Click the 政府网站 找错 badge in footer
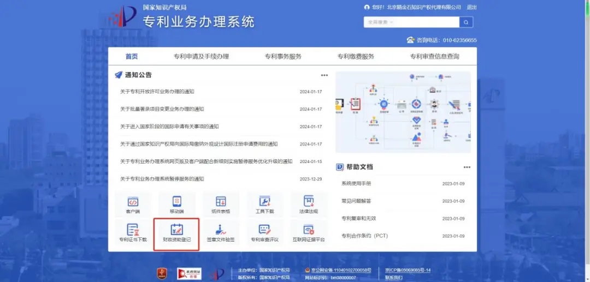 click(x=189, y=274)
